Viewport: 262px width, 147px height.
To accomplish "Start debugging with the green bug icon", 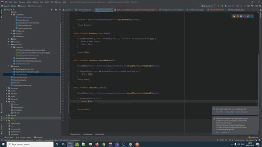I will pos(222,6).
